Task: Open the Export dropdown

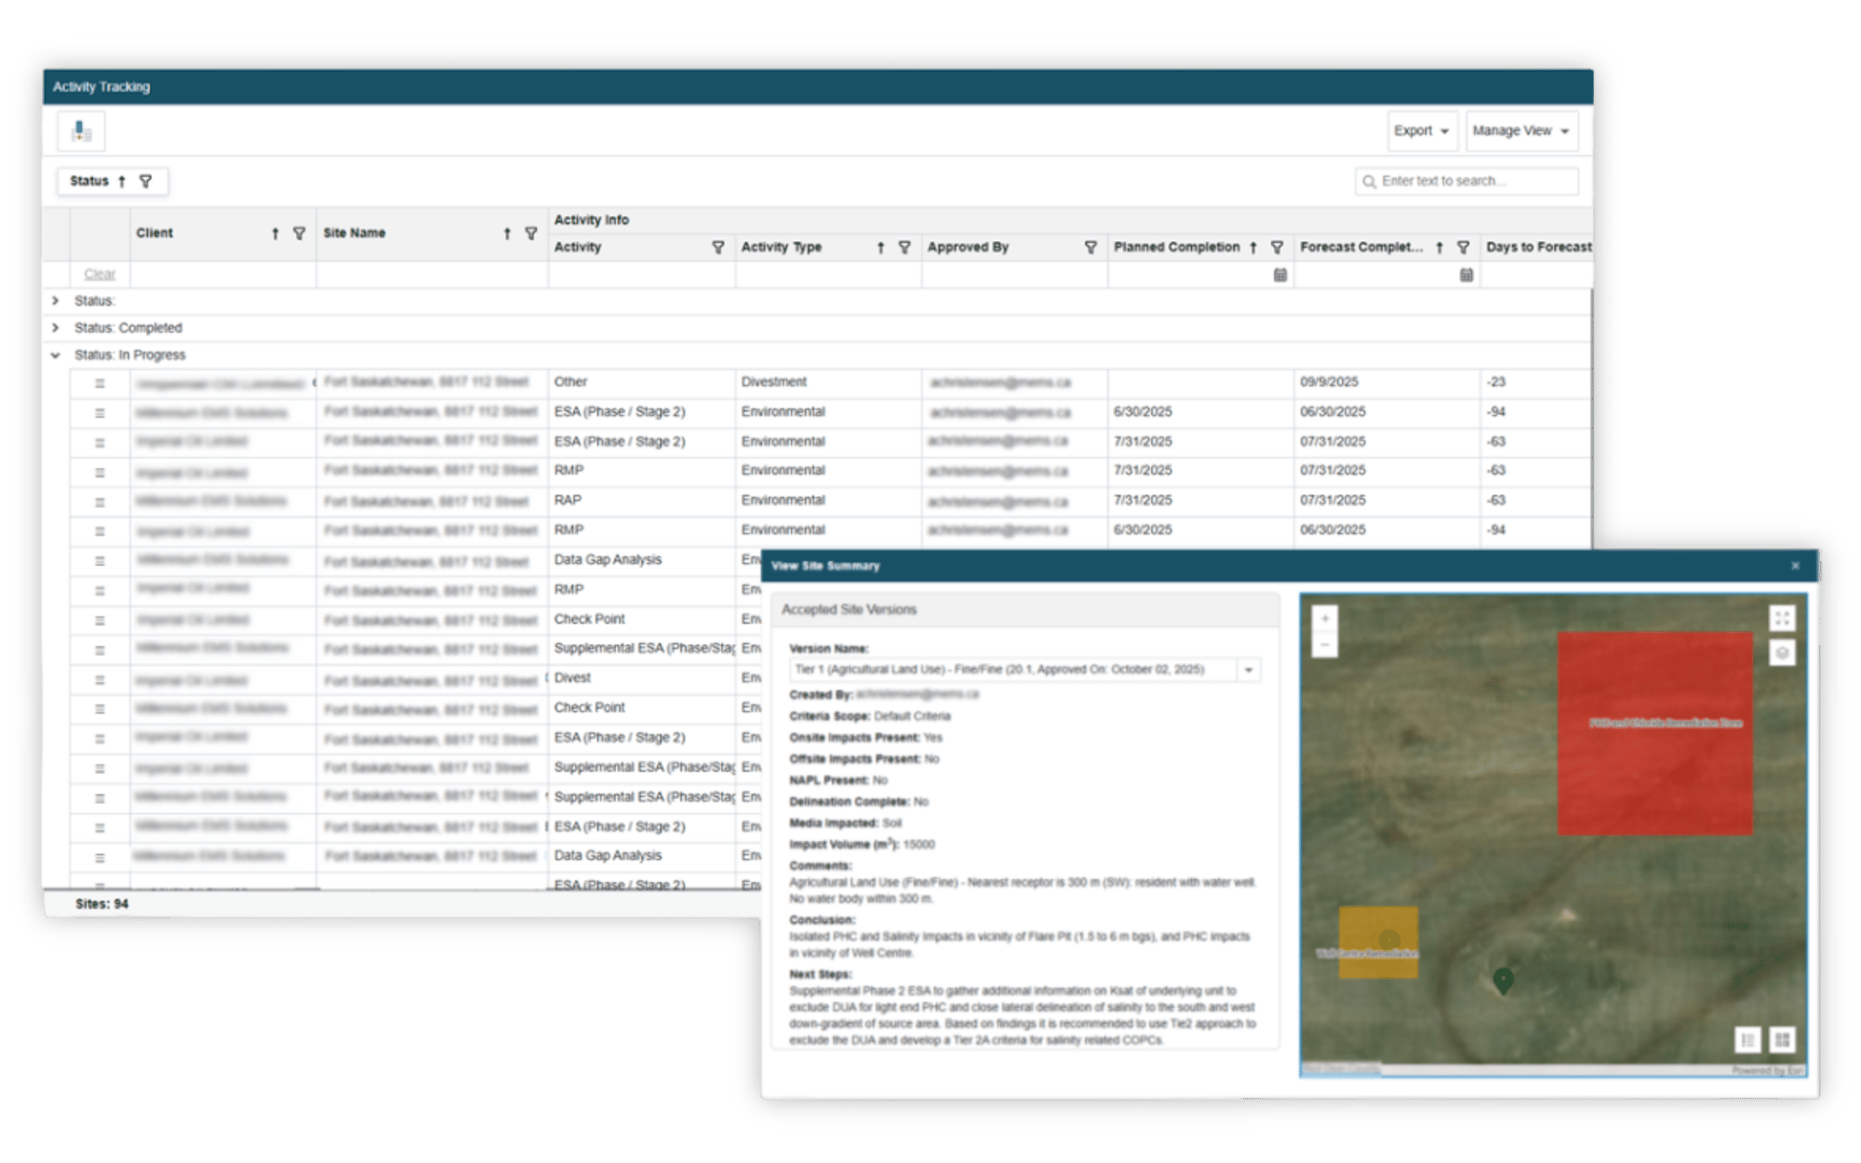Action: tap(1421, 131)
